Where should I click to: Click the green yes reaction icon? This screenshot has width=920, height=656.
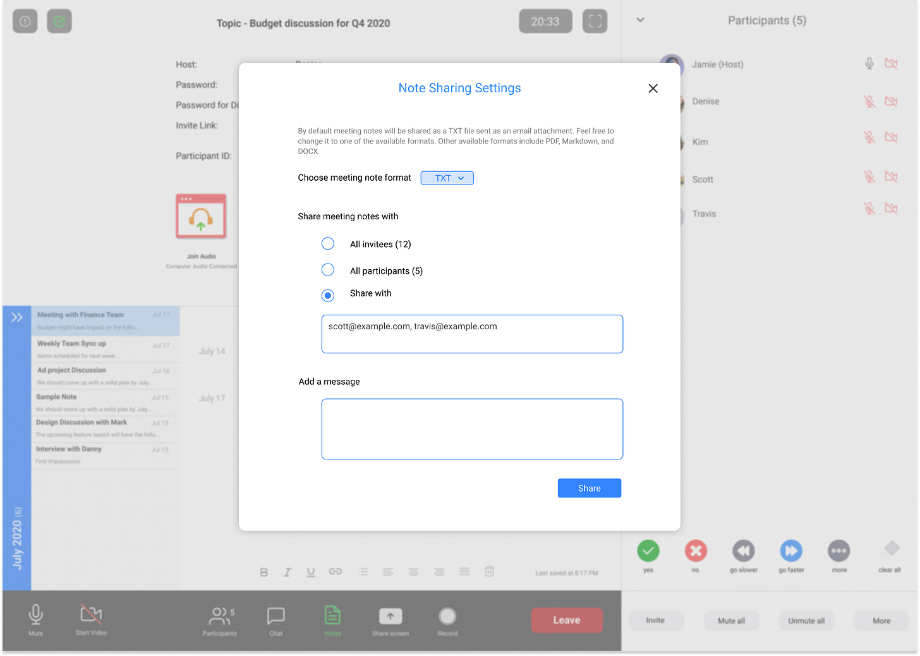(648, 551)
